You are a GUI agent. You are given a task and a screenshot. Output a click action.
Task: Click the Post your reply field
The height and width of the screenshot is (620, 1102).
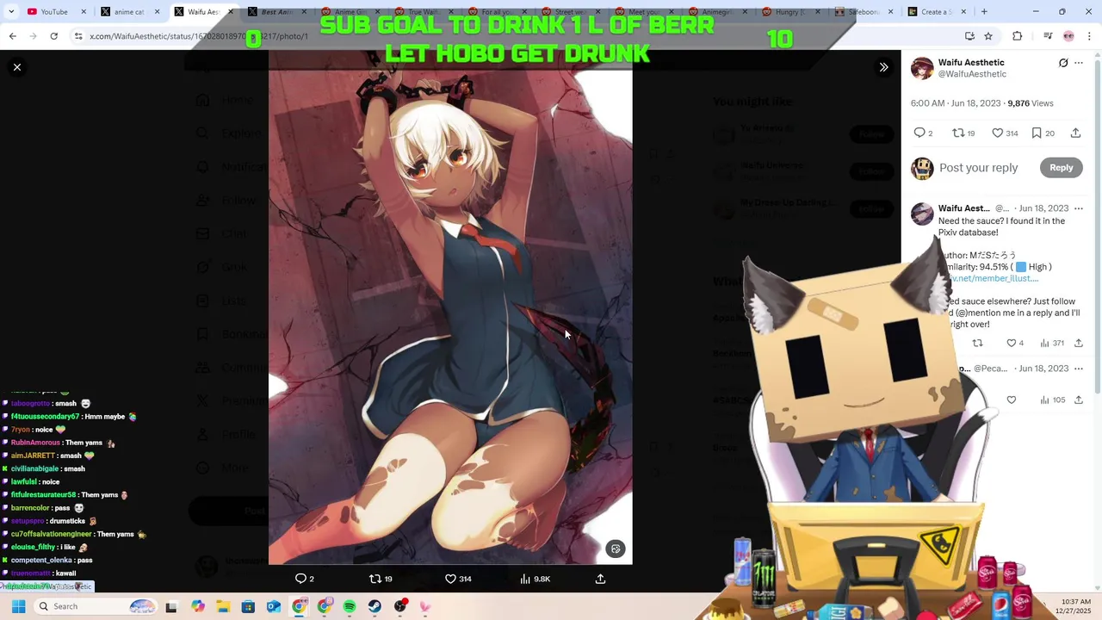click(x=978, y=168)
